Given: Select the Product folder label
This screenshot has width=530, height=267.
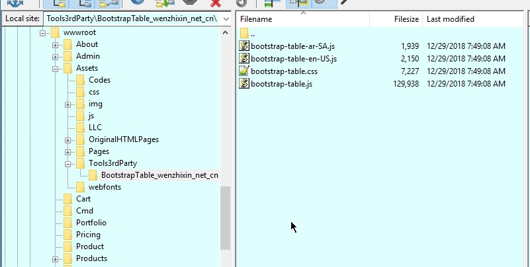Looking at the screenshot, I should [90, 247].
